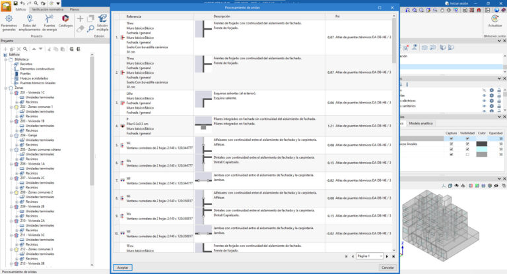Viewport: 507px width, 274px height.
Task: Switch to Verificación normativa tab
Action: click(x=49, y=10)
